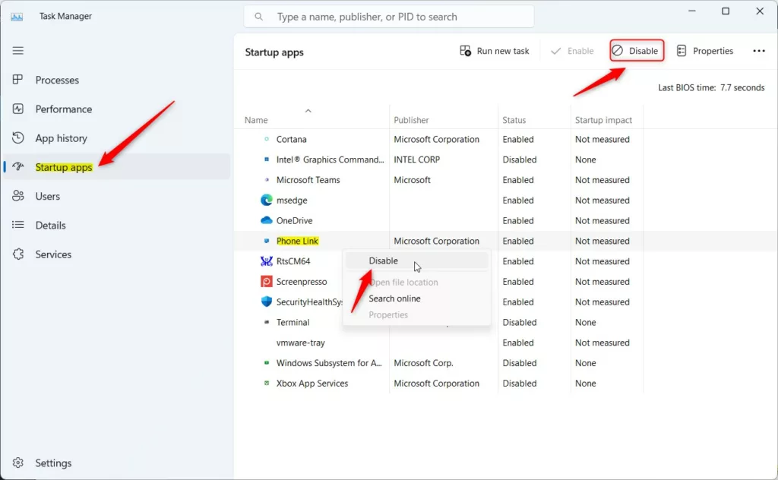This screenshot has height=480, width=778.
Task: Click the Performance graph icon
Action: tap(18, 109)
